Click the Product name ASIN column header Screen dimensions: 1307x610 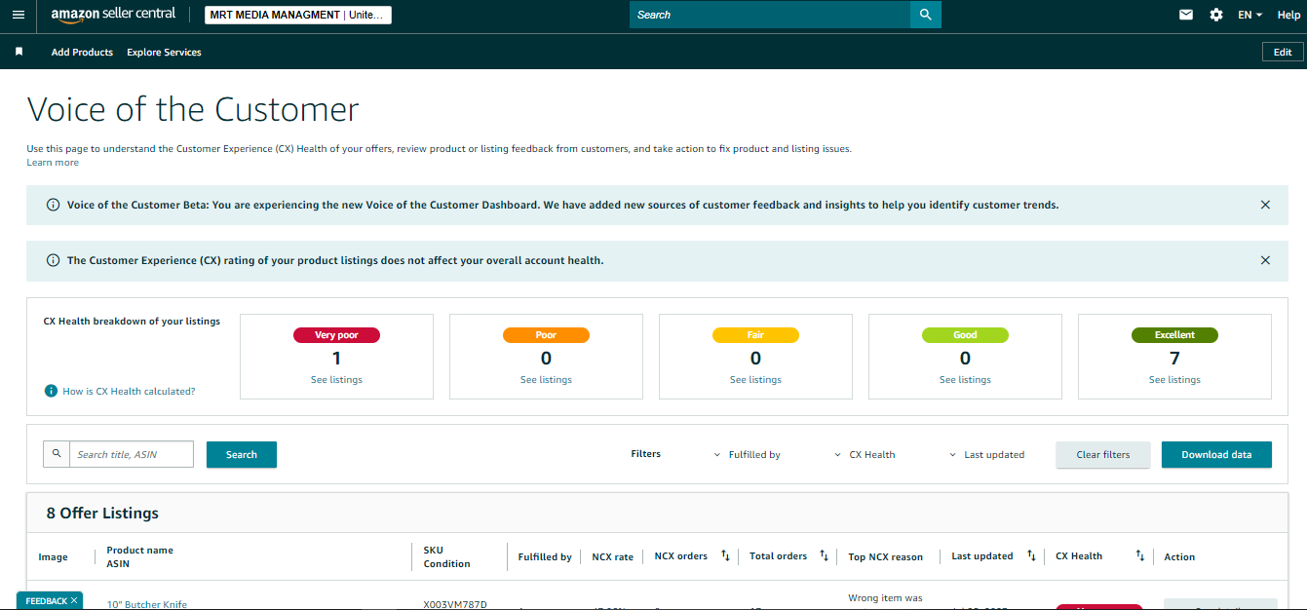pos(139,556)
